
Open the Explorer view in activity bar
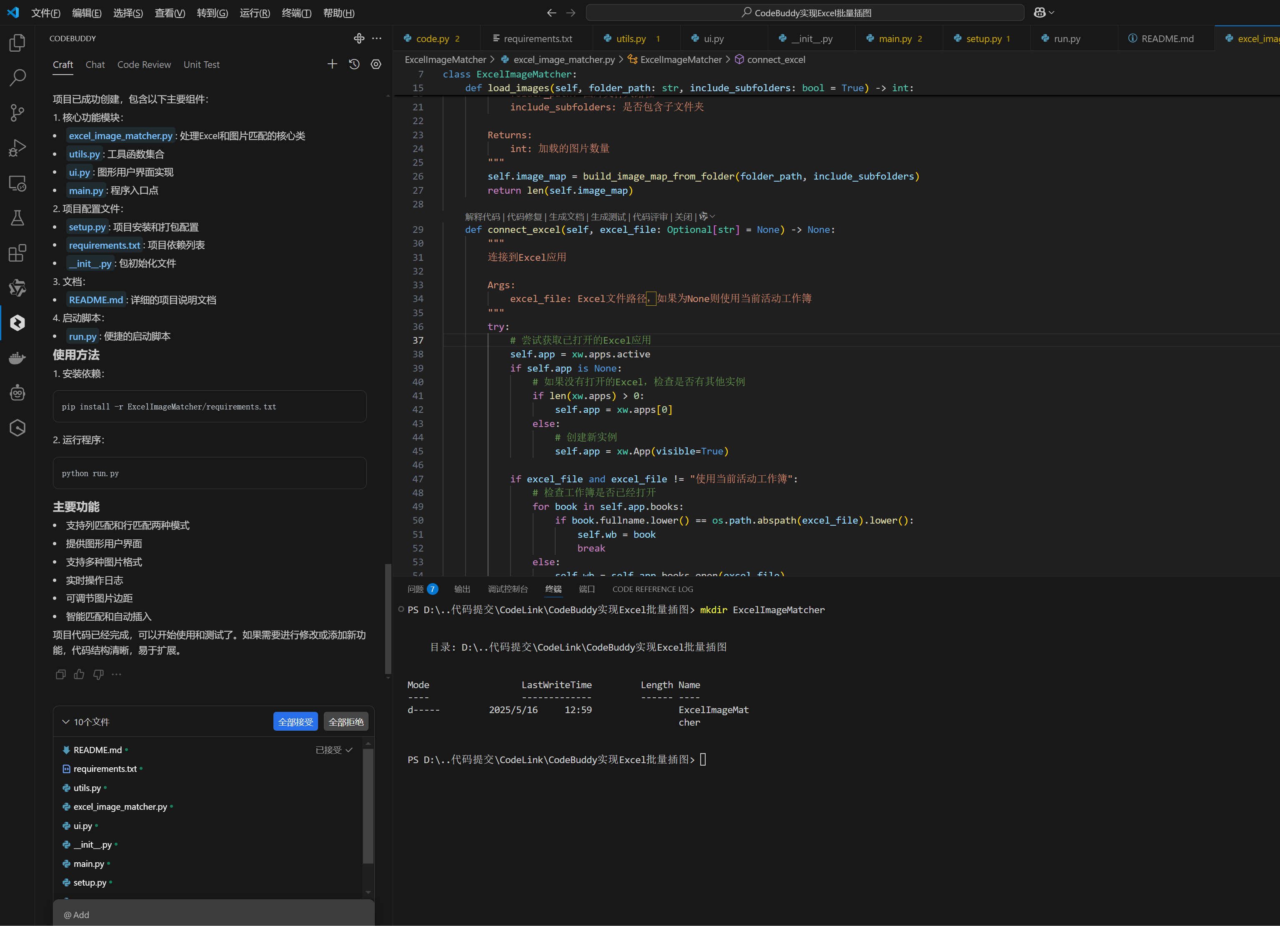(18, 43)
